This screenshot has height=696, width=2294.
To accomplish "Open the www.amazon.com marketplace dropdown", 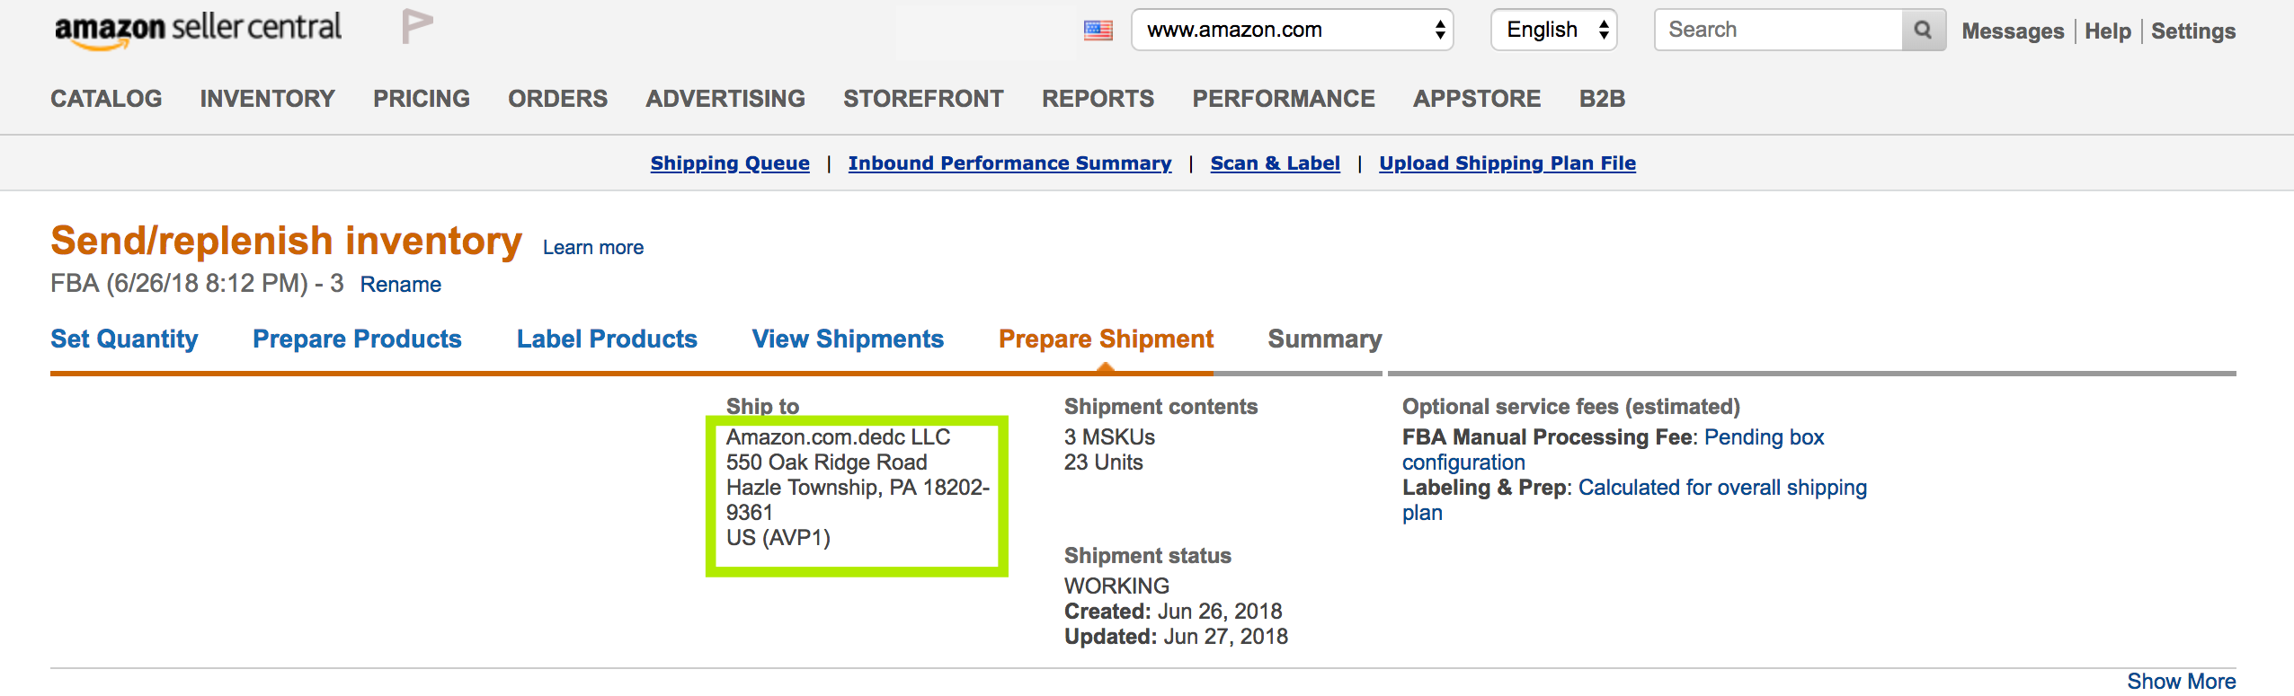I will [x=1292, y=30].
